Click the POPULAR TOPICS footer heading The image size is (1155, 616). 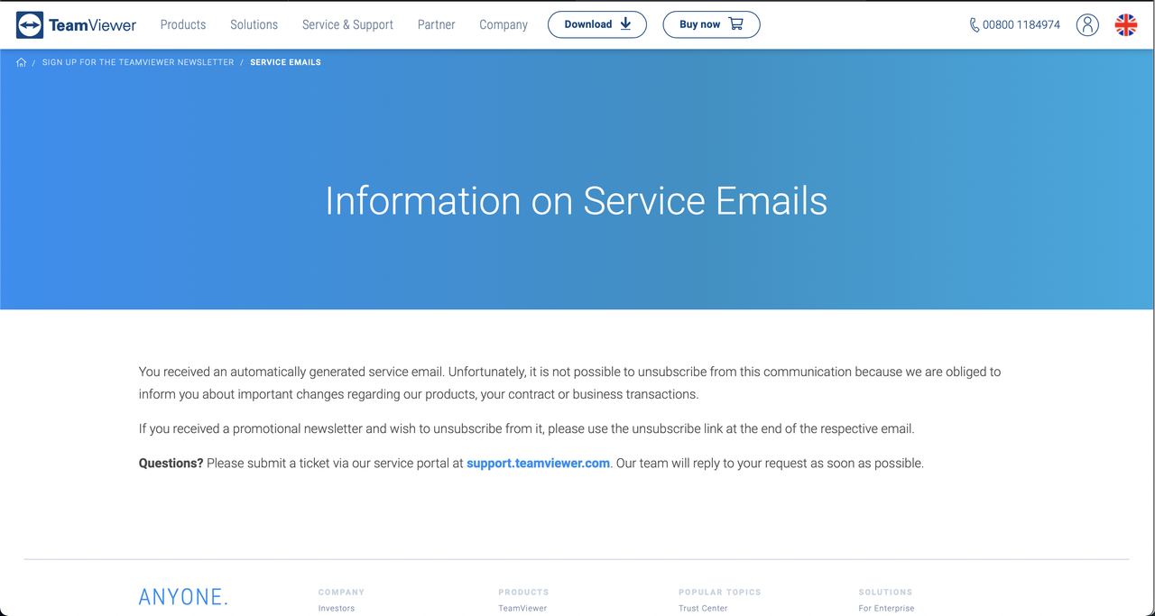point(720,593)
